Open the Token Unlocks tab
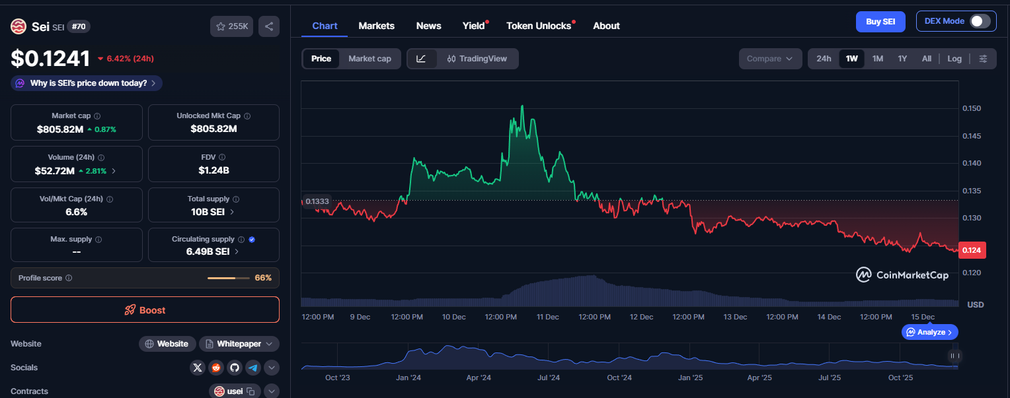The width and height of the screenshot is (1010, 398). coord(539,25)
